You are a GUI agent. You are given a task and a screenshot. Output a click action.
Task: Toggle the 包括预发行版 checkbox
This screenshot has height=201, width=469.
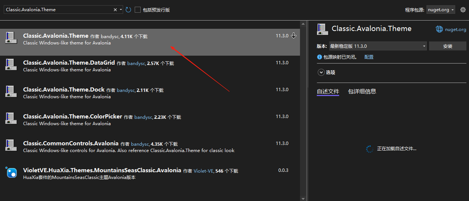(138, 10)
